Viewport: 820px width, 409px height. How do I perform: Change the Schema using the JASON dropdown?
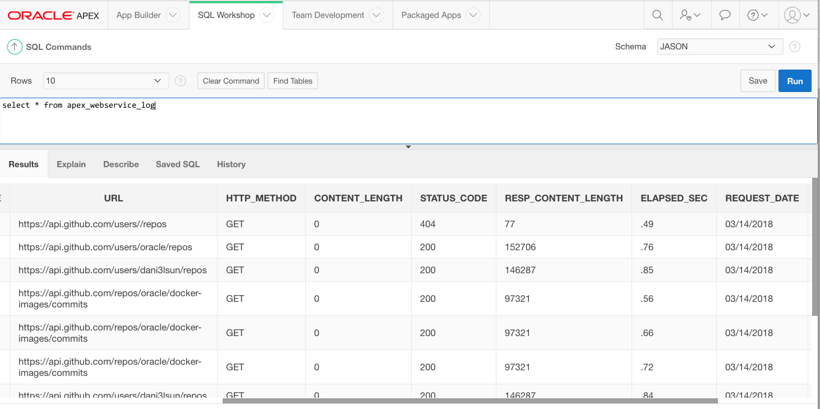[720, 47]
